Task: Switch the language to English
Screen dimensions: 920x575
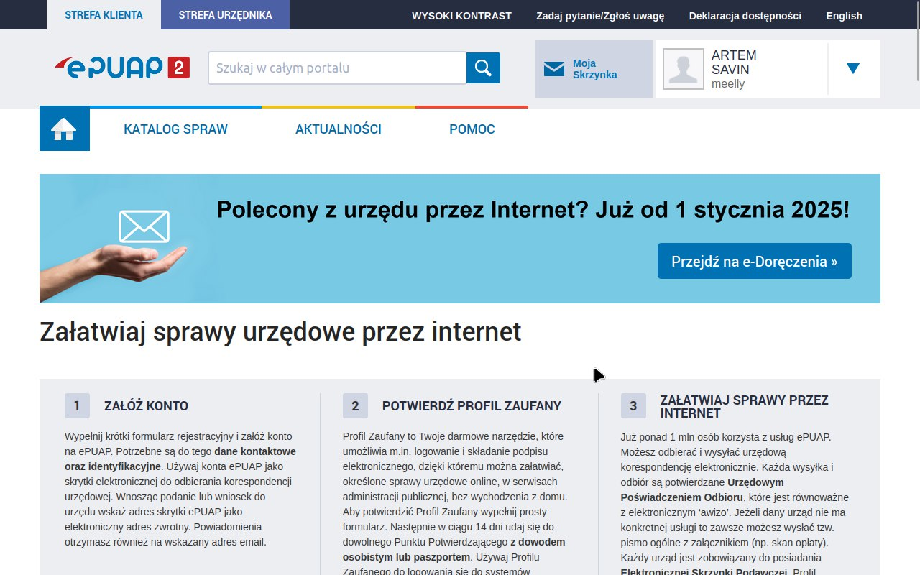Action: point(844,16)
